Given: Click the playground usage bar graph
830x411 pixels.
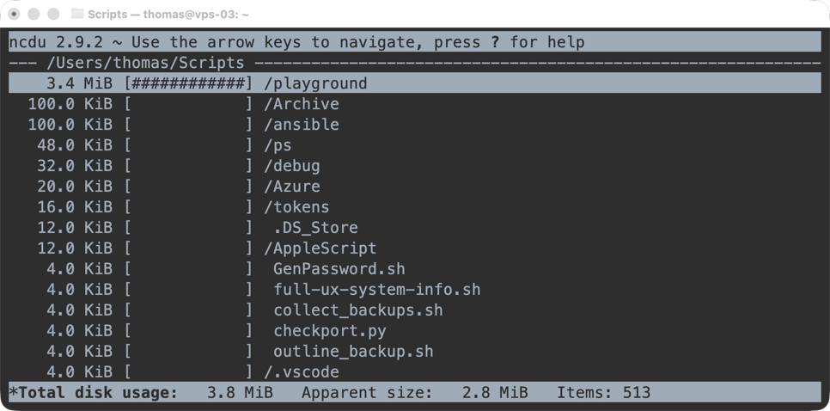Looking at the screenshot, I should [189, 83].
